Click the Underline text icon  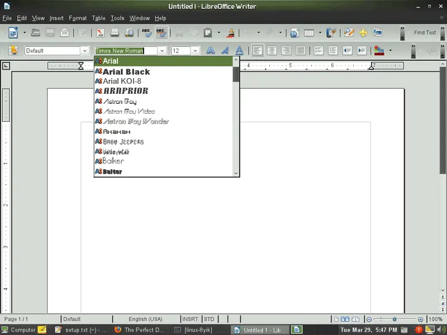click(x=239, y=51)
